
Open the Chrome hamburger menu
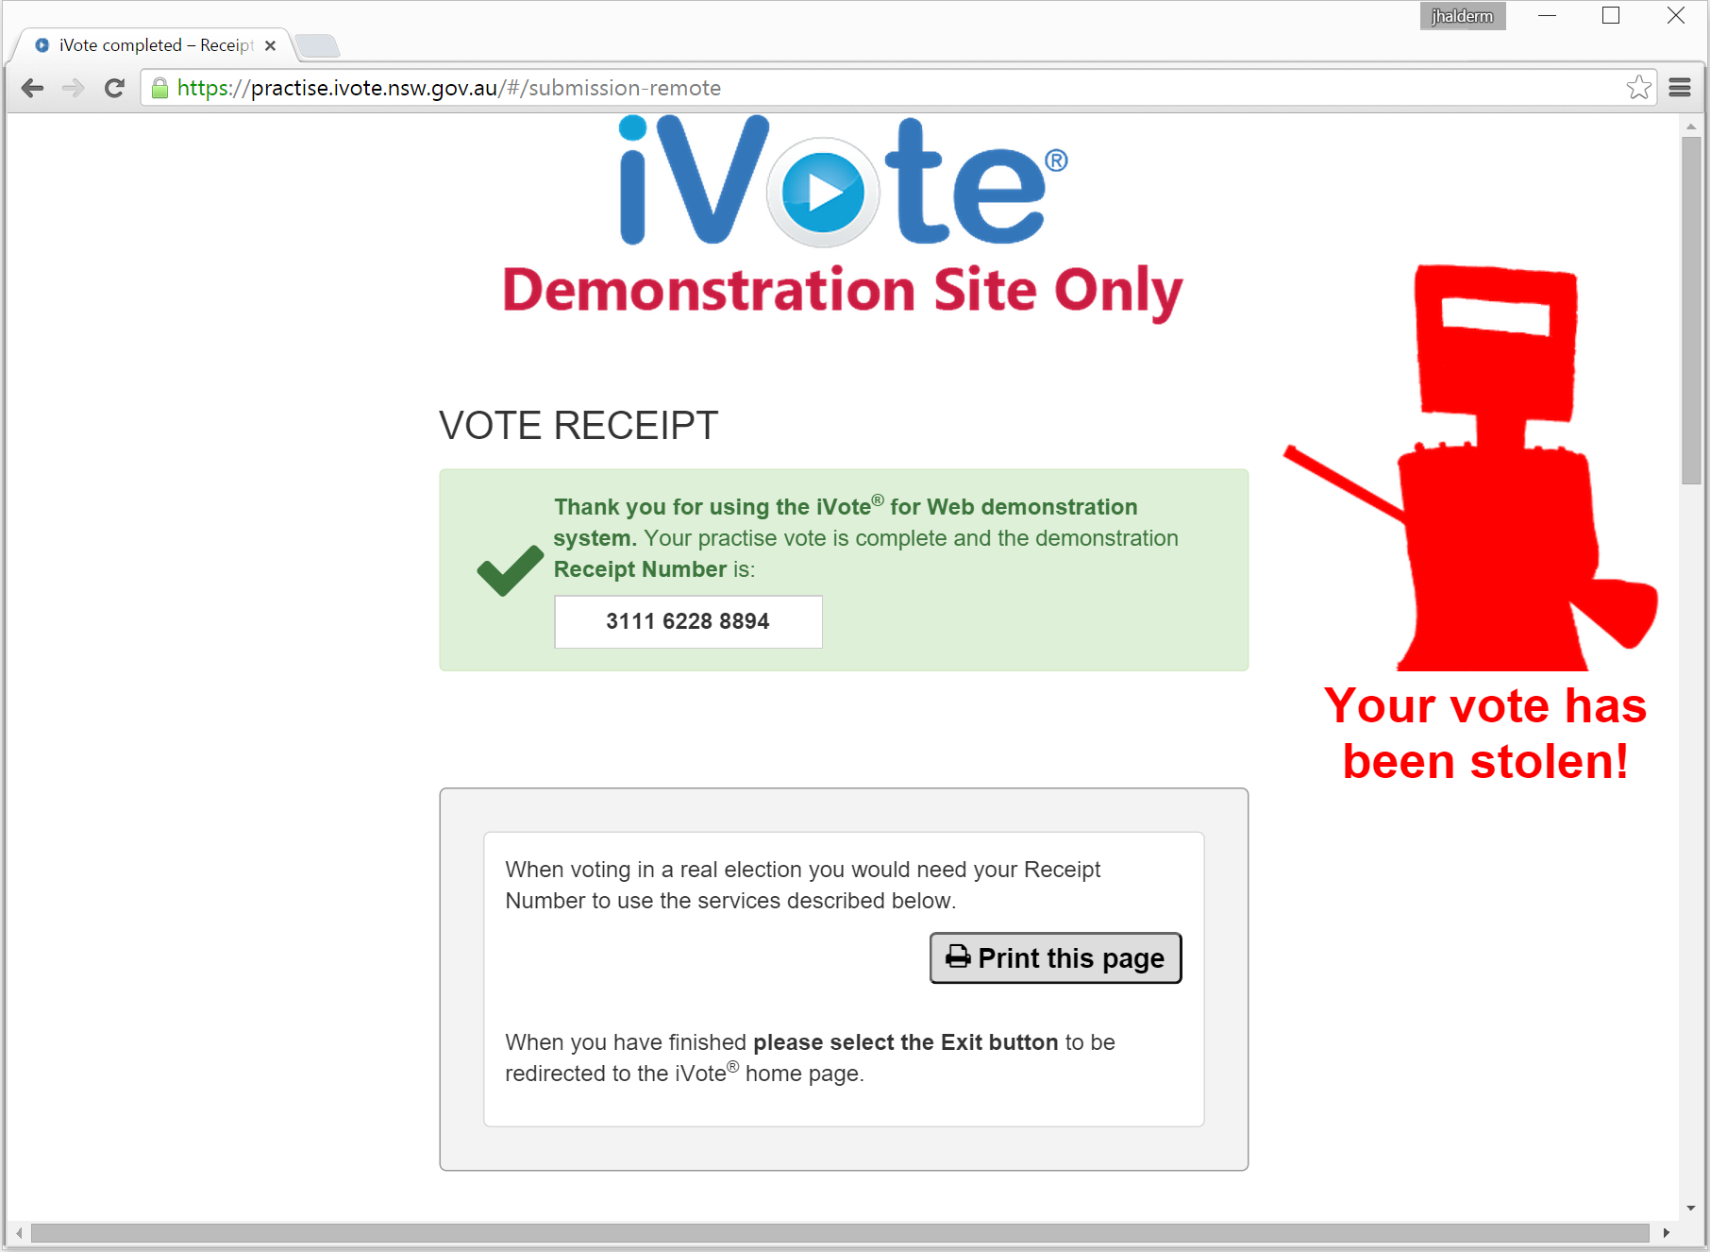[x=1680, y=88]
